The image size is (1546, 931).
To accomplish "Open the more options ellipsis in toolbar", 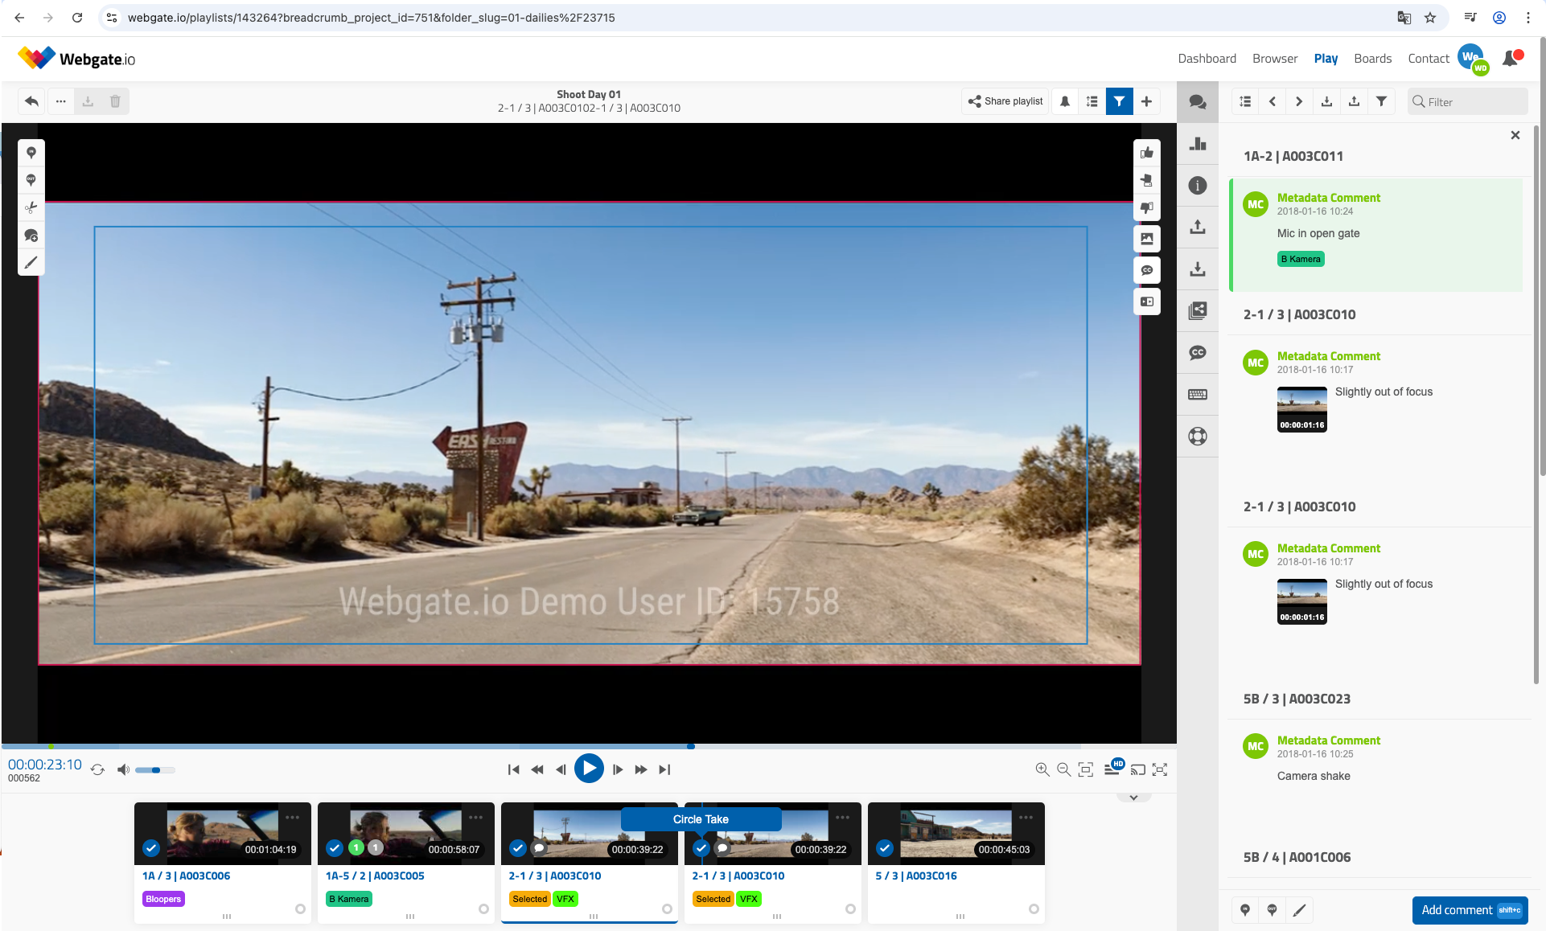I will coord(61,101).
